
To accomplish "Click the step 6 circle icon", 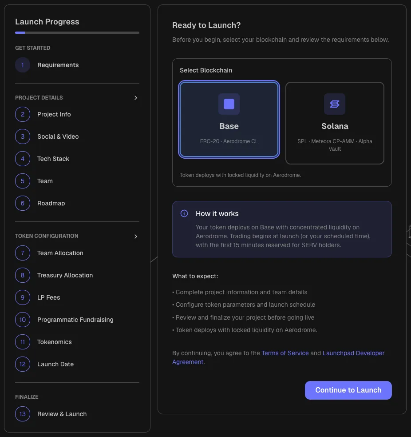I will point(23,203).
